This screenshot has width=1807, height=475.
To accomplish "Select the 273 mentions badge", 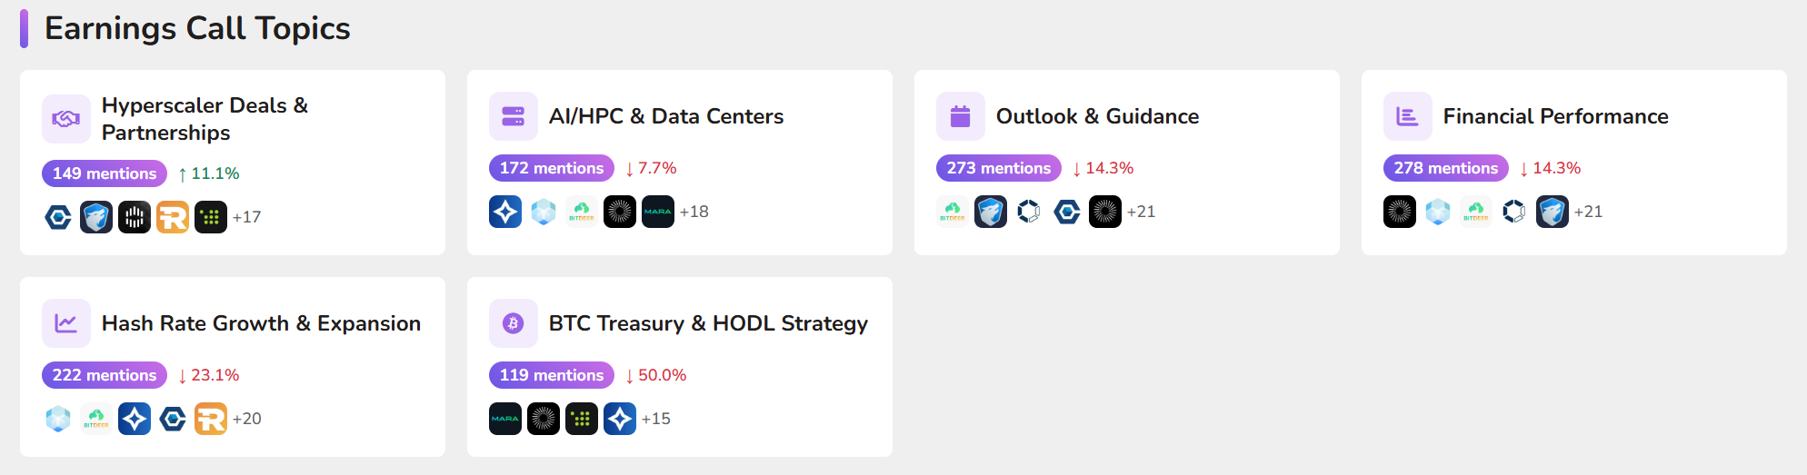I will pyautogui.click(x=999, y=168).
